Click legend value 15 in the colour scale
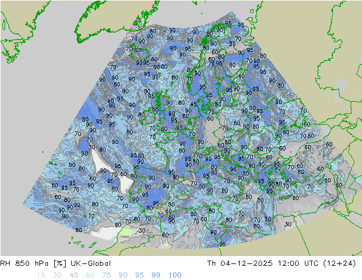 click(x=41, y=275)
